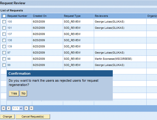
Task: Check the box for request 100
Action: click(4, 21)
